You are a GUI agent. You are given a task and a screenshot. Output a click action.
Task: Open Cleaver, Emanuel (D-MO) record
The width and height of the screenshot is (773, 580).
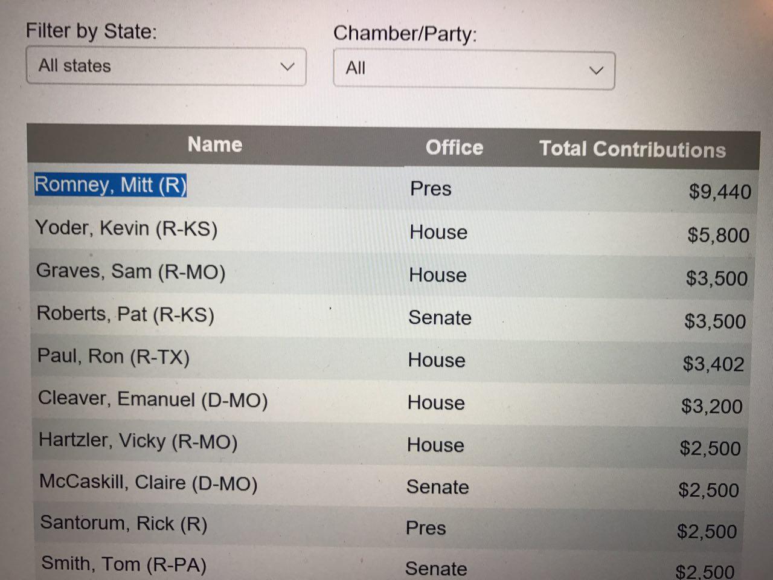(153, 399)
